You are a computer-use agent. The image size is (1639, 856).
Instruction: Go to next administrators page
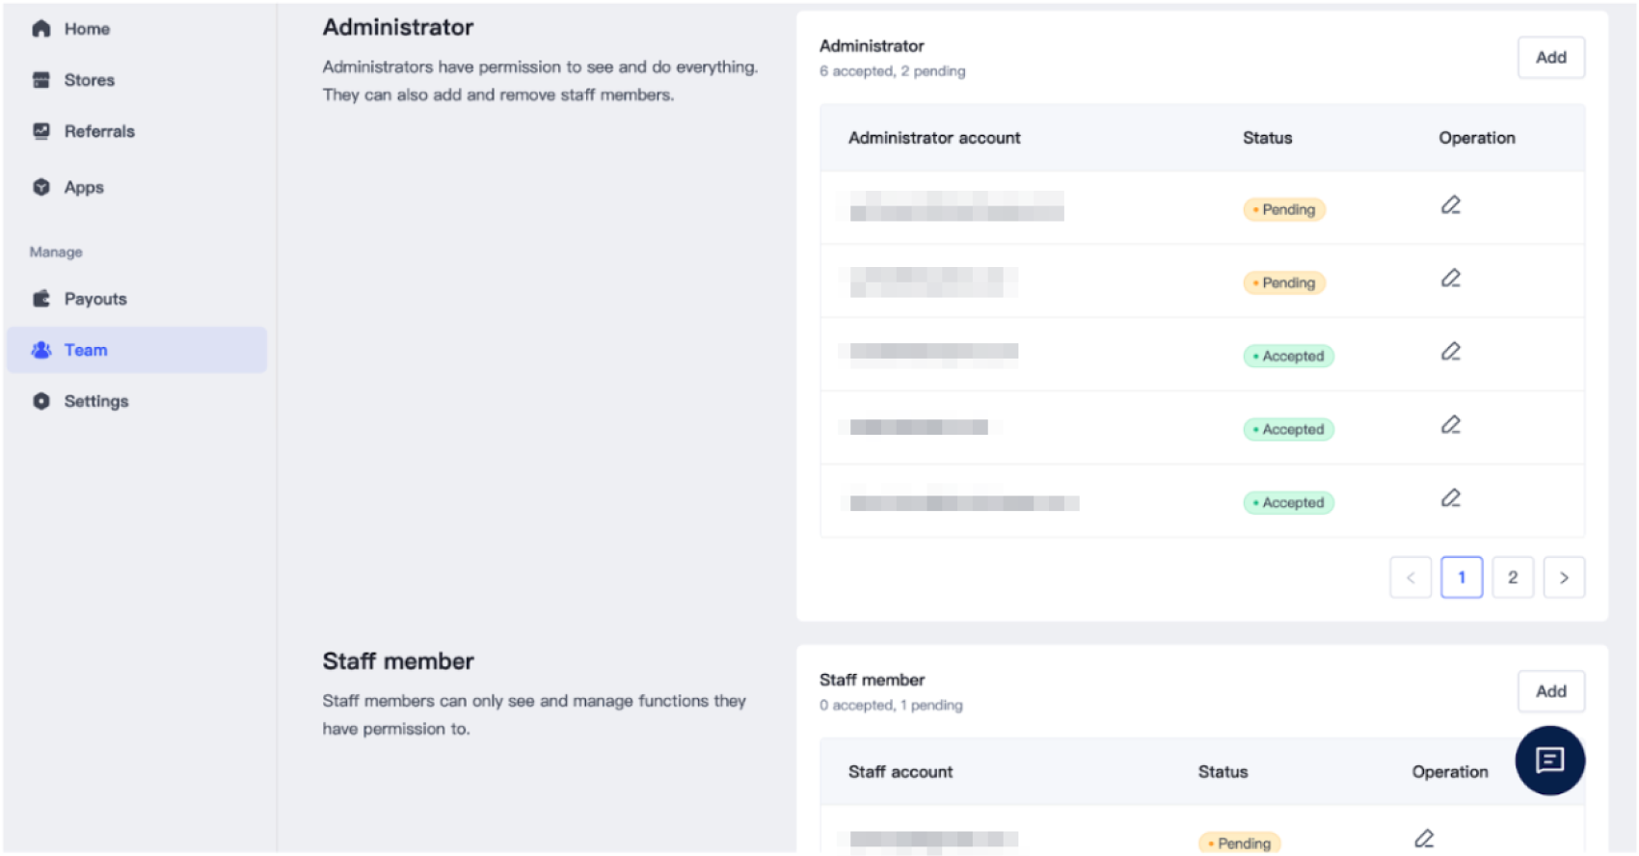(x=1563, y=577)
